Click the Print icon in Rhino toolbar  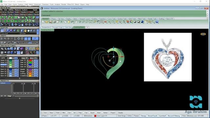point(54,22)
